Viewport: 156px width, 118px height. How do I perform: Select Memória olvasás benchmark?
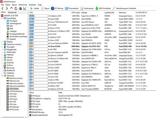(x=15, y=78)
